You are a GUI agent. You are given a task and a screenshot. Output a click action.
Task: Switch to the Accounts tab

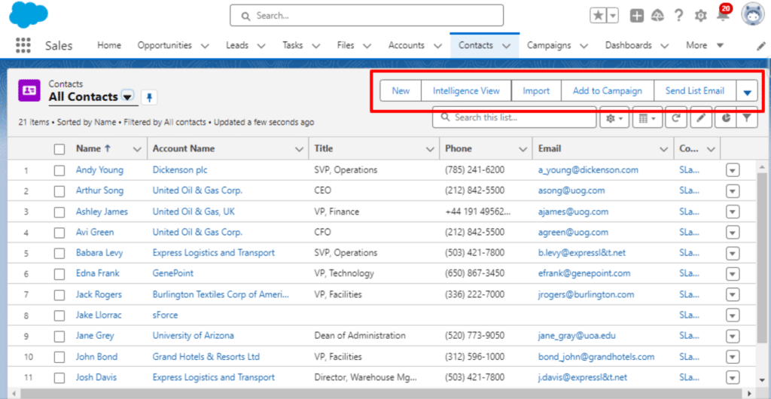click(406, 45)
